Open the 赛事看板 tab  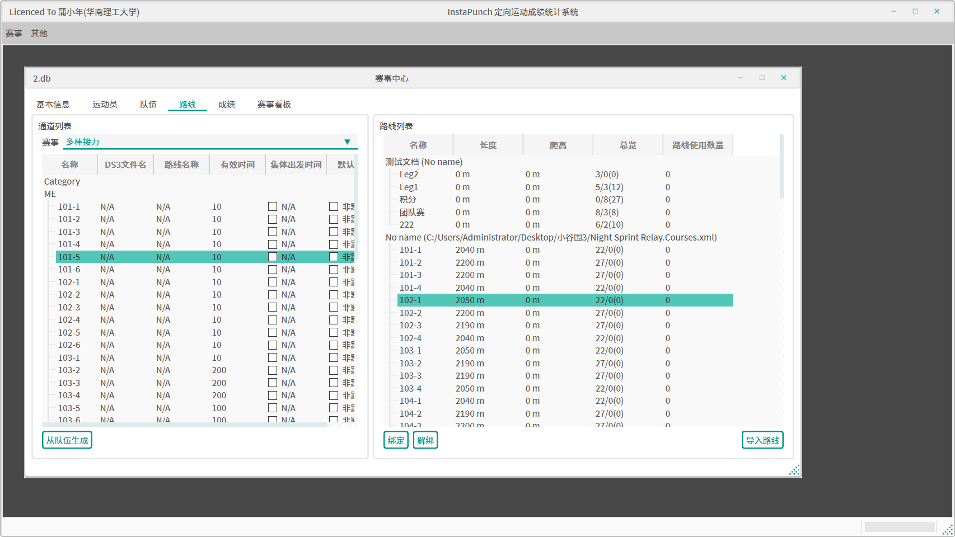[x=274, y=105]
